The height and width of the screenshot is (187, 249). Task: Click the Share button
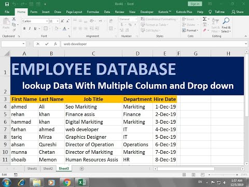pos(238,12)
